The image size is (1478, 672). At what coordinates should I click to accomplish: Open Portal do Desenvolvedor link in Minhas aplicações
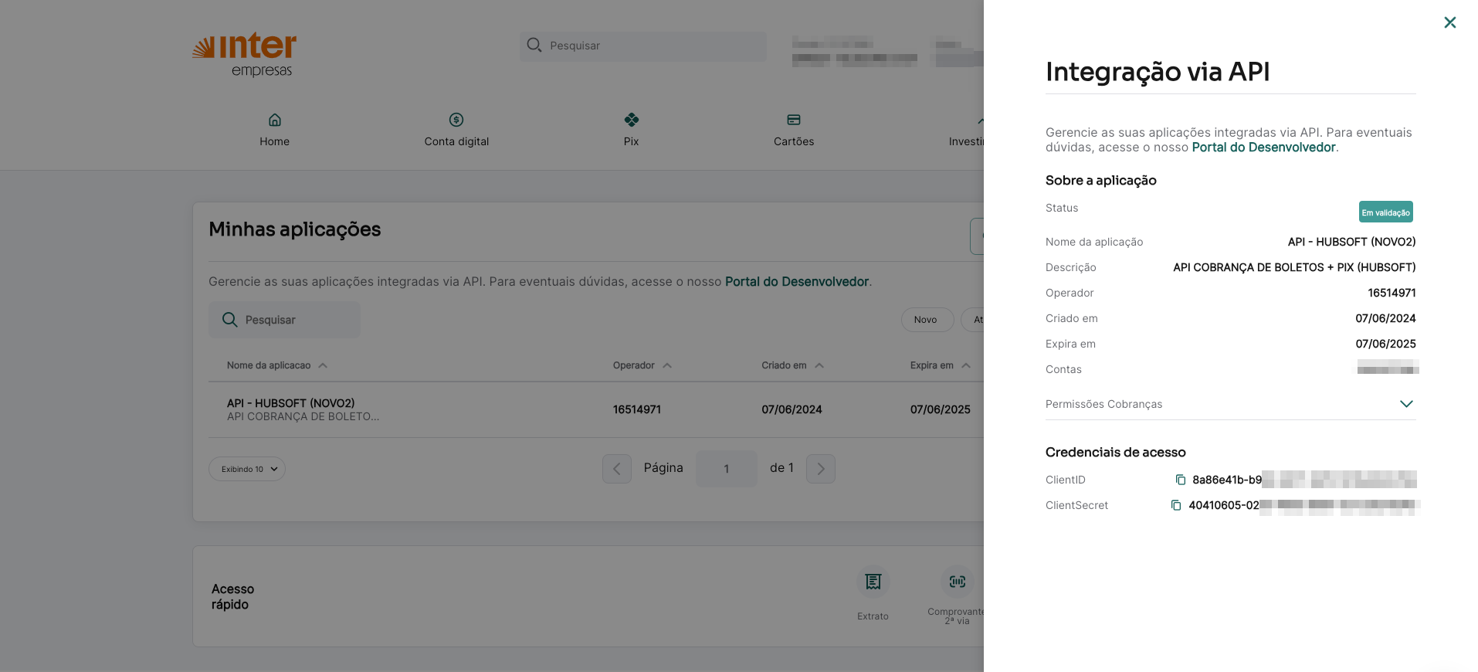(796, 282)
